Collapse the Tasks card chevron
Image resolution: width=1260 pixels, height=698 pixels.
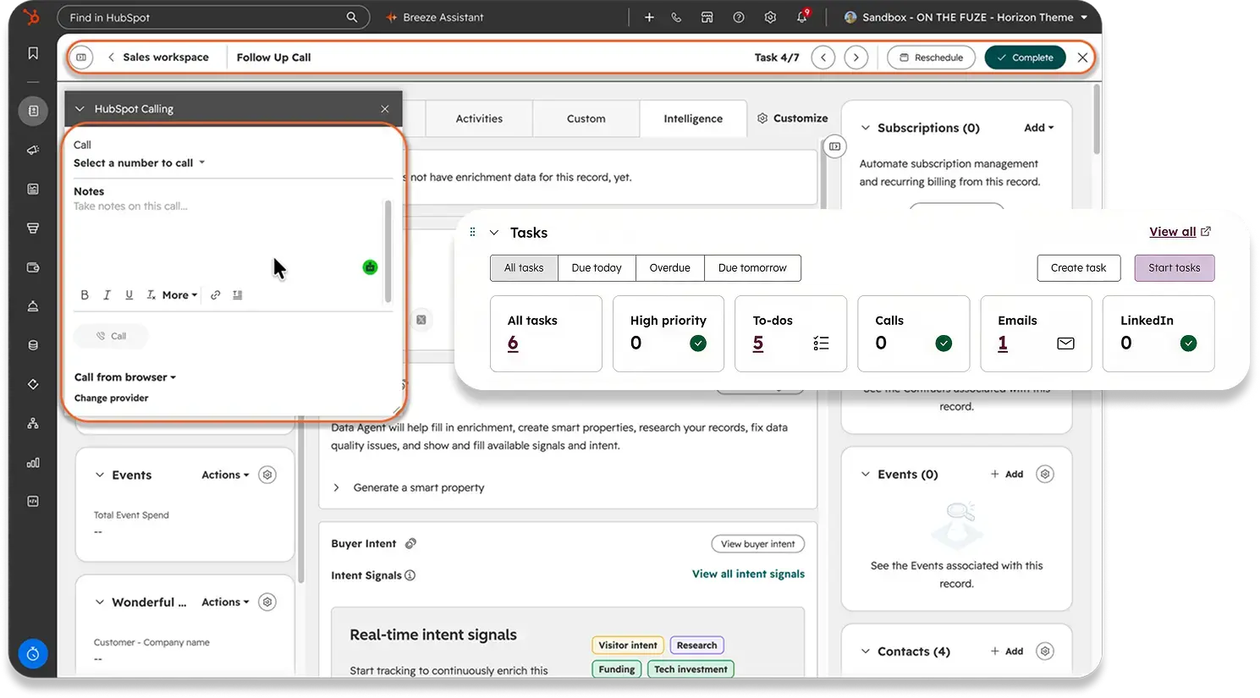pyautogui.click(x=494, y=233)
